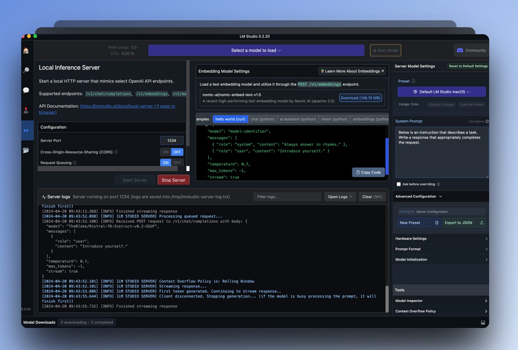
Task: Switch to ai assistant (python) tab
Action: click(297, 119)
